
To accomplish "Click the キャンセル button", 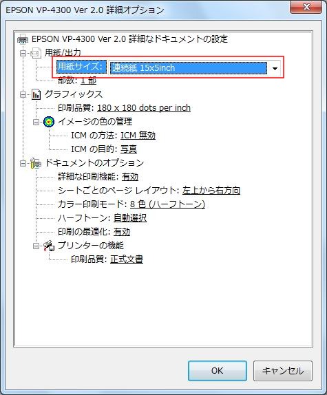I will (x=283, y=371).
